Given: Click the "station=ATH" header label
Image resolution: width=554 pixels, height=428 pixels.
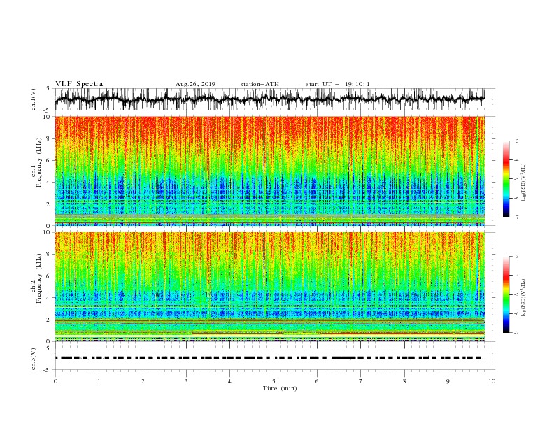Looking at the screenshot, I should pos(260,84).
